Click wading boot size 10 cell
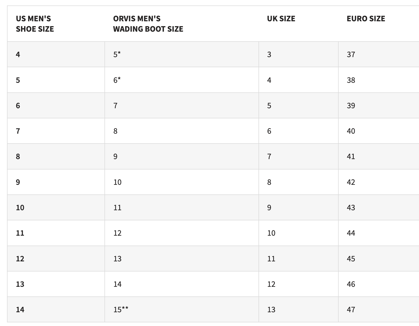 coord(182,182)
